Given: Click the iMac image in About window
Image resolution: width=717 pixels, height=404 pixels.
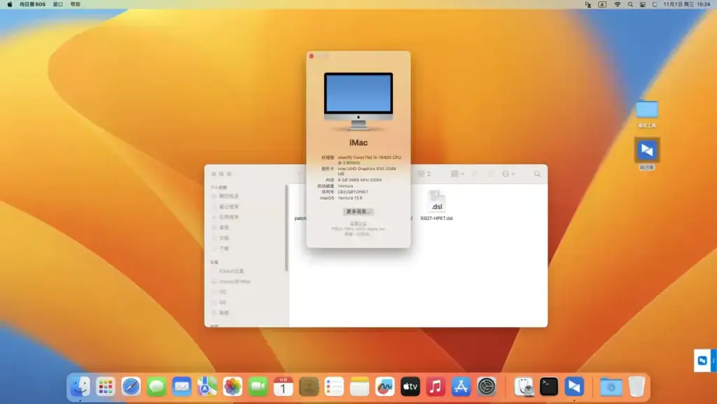Looking at the screenshot, I should pos(358,101).
